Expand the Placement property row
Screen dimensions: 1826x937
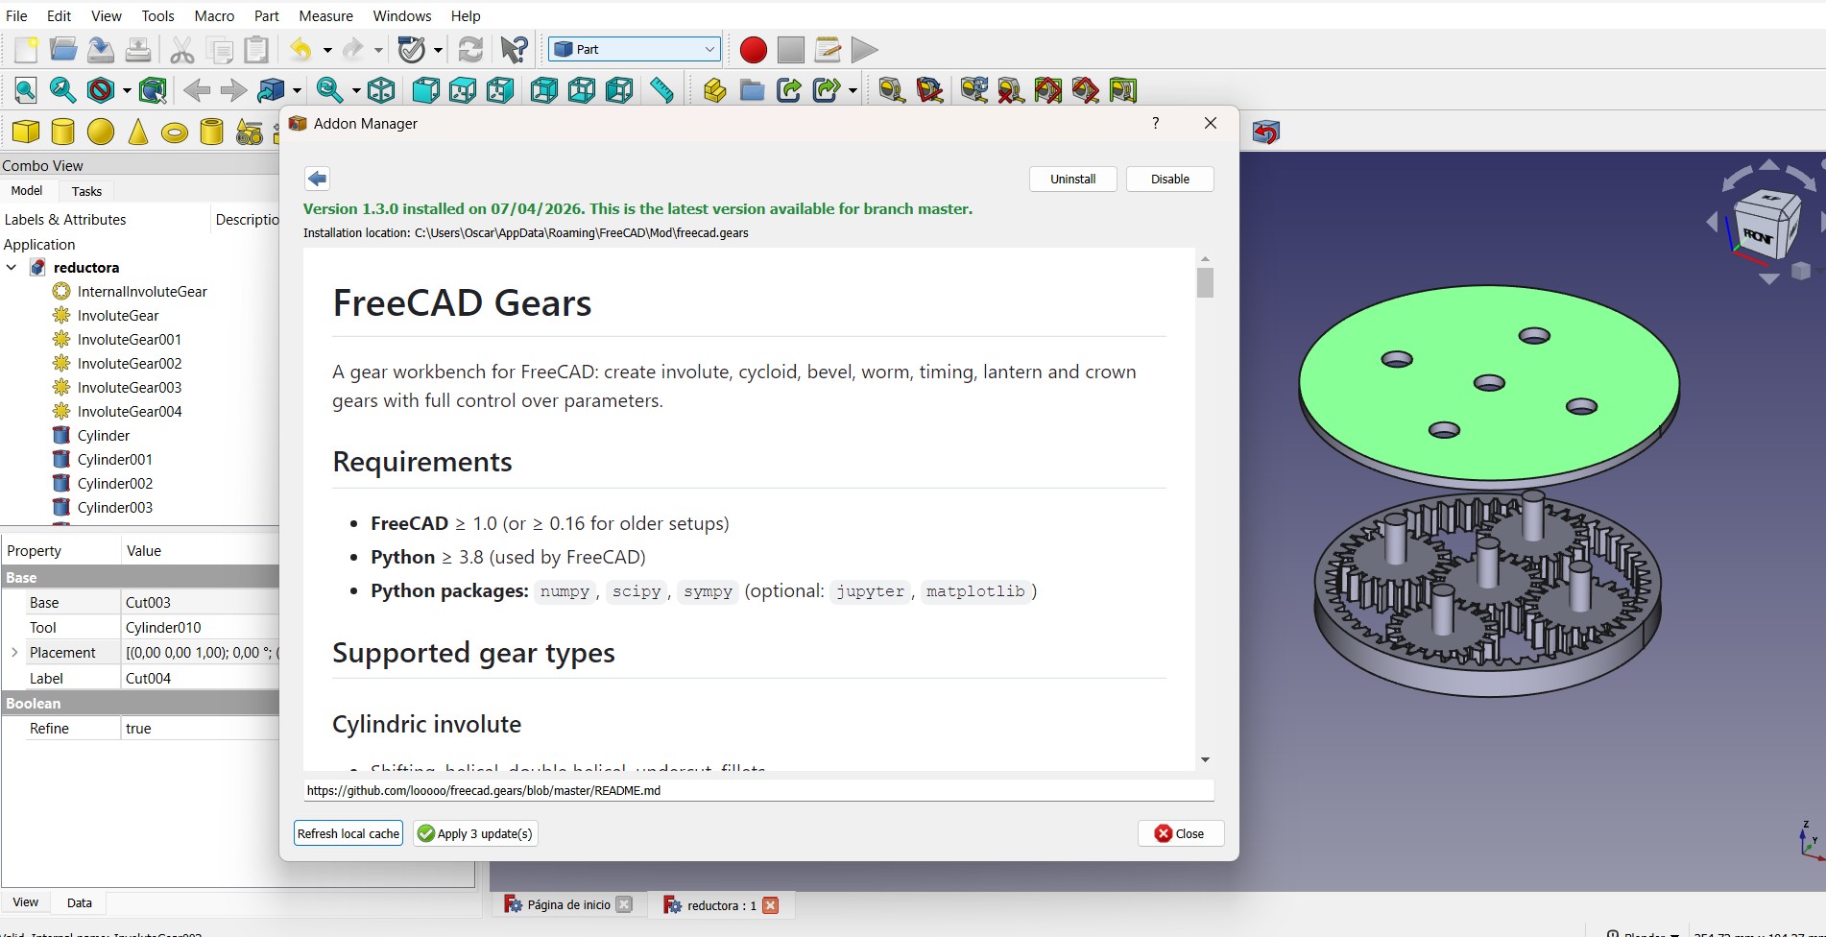click(x=14, y=653)
